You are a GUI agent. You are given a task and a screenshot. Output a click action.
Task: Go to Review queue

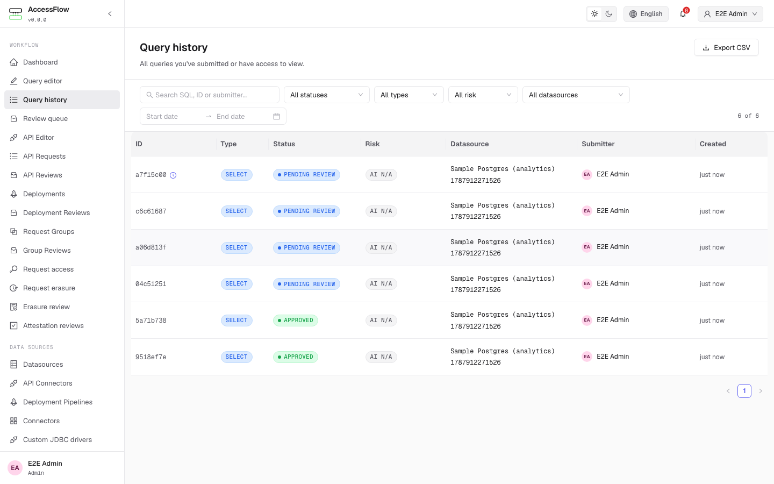pos(62,119)
